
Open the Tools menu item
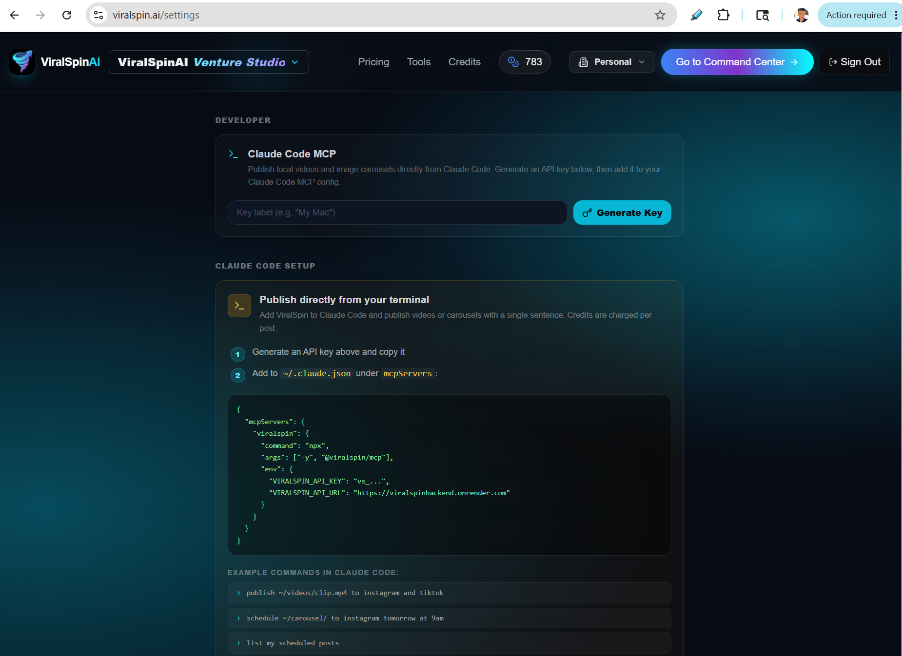point(419,62)
